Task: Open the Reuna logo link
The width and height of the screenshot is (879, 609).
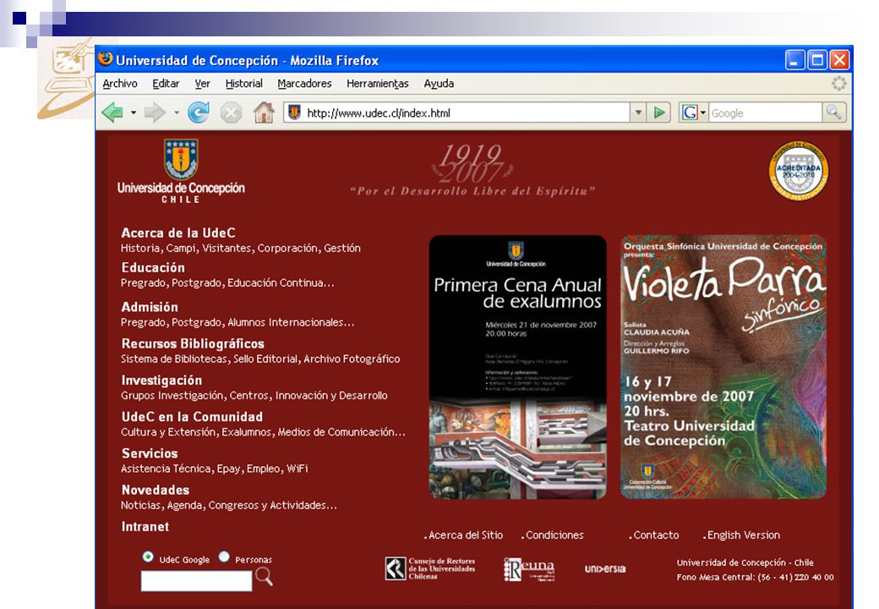Action: coord(528,568)
